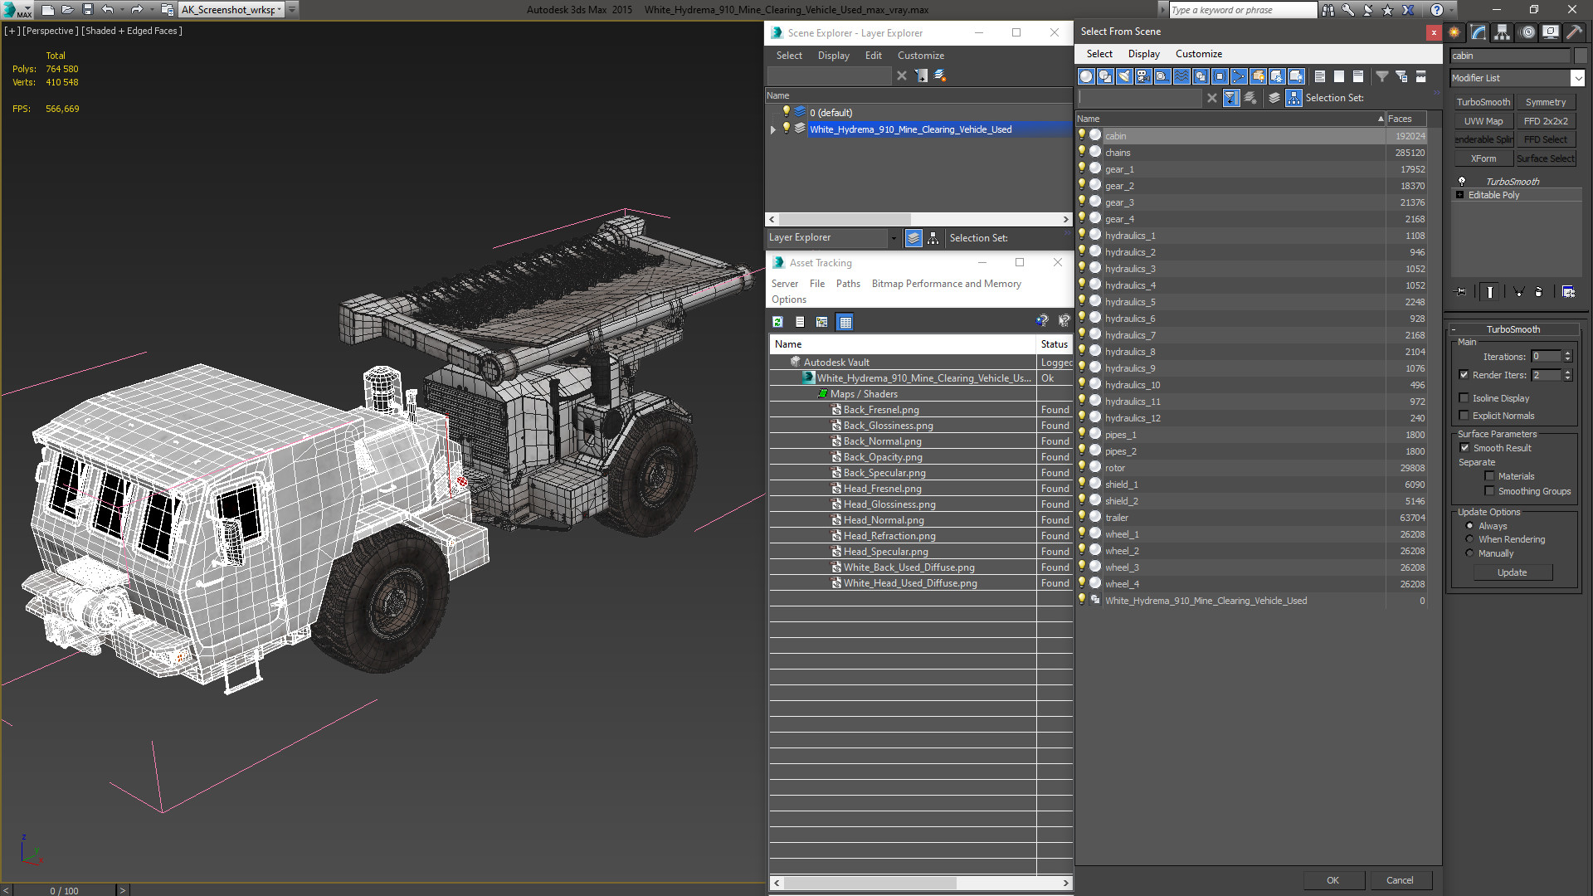Uncheck Smooth Result checkbox
The image size is (1593, 896).
(1464, 448)
